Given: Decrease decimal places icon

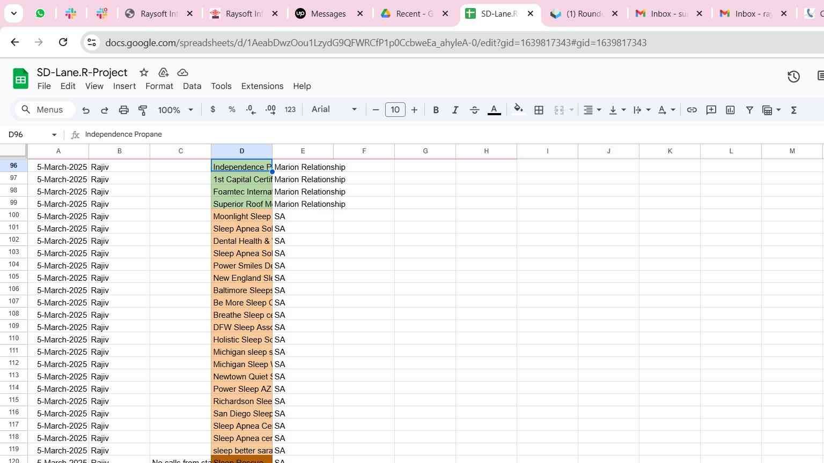Looking at the screenshot, I should 251,109.
